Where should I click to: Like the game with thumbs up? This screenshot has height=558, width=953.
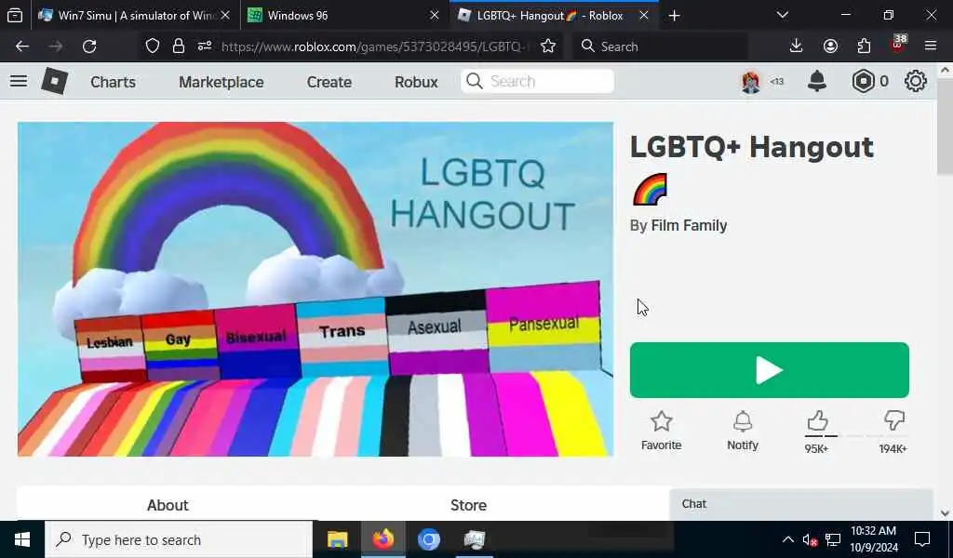[817, 420]
